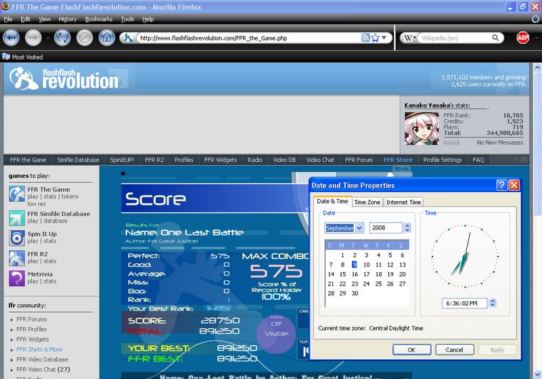Open Video Chat in the nav bar
Screen dimensions: 542x379
pos(320,160)
